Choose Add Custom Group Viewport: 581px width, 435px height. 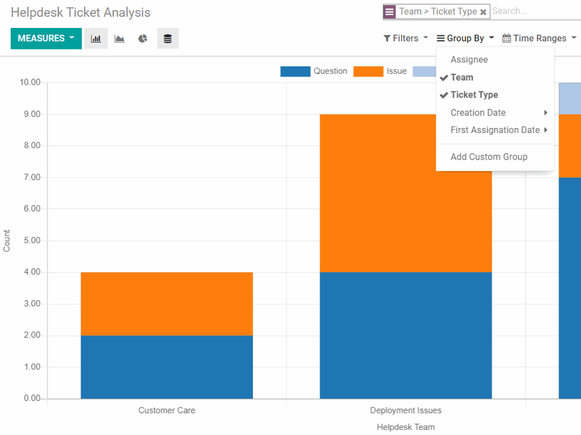coord(488,156)
